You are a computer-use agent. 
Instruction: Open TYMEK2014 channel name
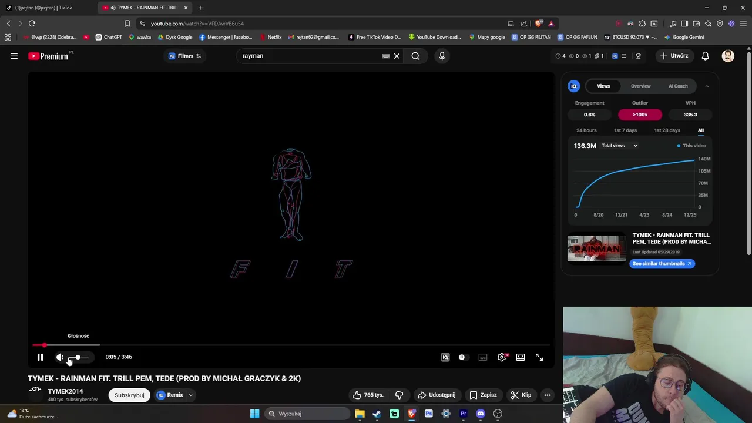click(65, 391)
